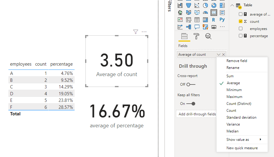Select the Treemap visual
Image resolution: width=274 pixels, height=157 pixels.
222,5
